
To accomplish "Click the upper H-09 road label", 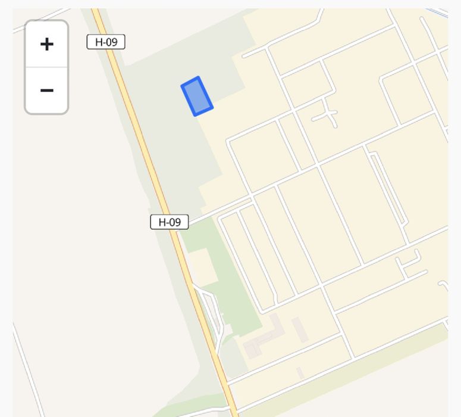I will pos(106,42).
